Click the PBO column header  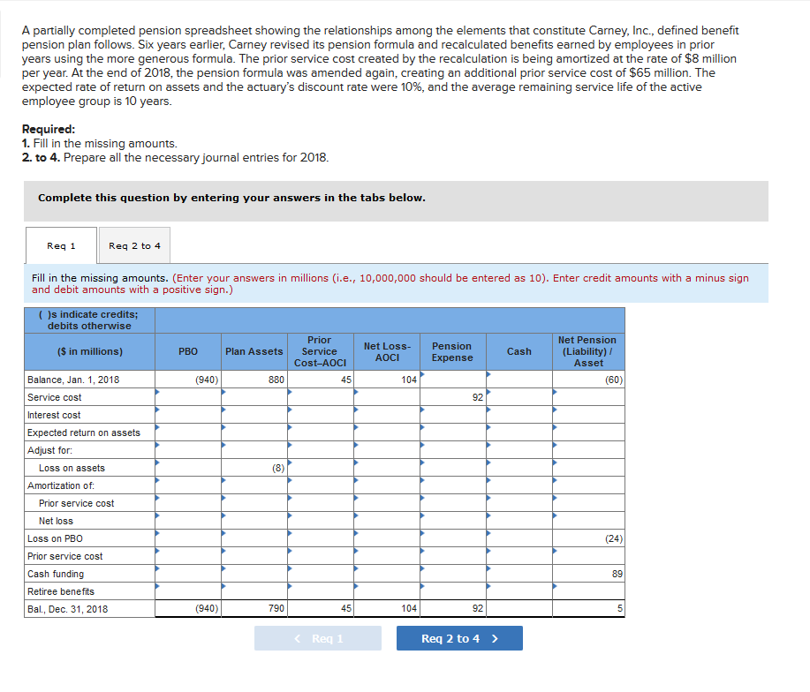[188, 351]
